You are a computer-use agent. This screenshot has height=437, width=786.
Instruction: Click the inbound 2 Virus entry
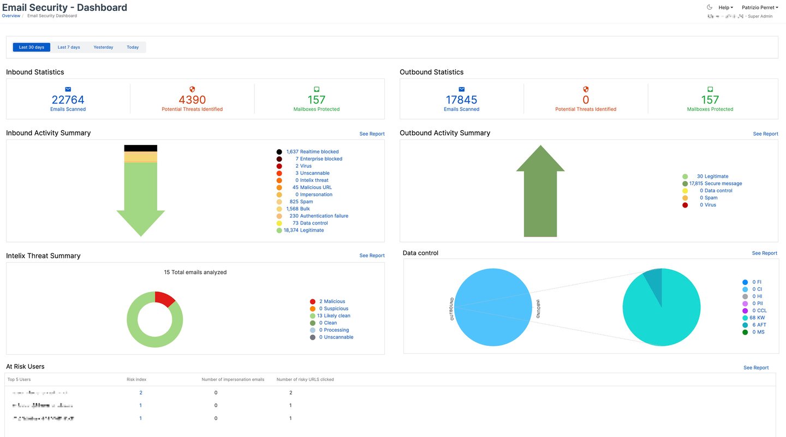click(x=303, y=166)
